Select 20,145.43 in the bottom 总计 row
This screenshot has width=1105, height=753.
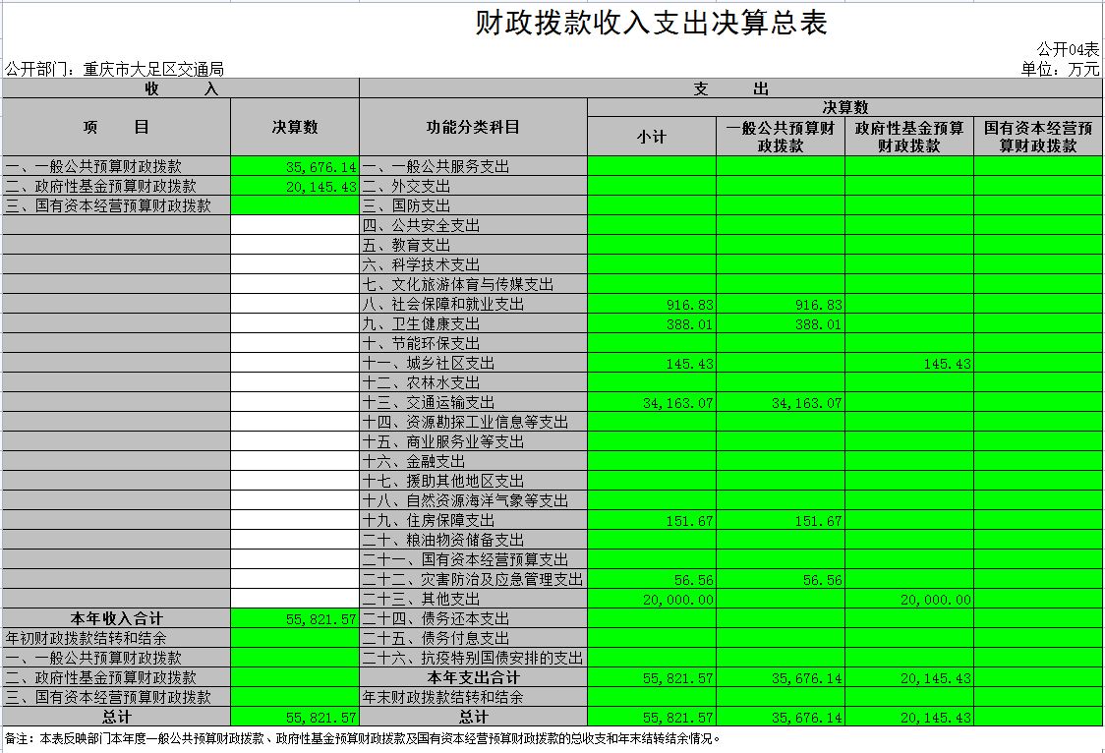tap(909, 717)
